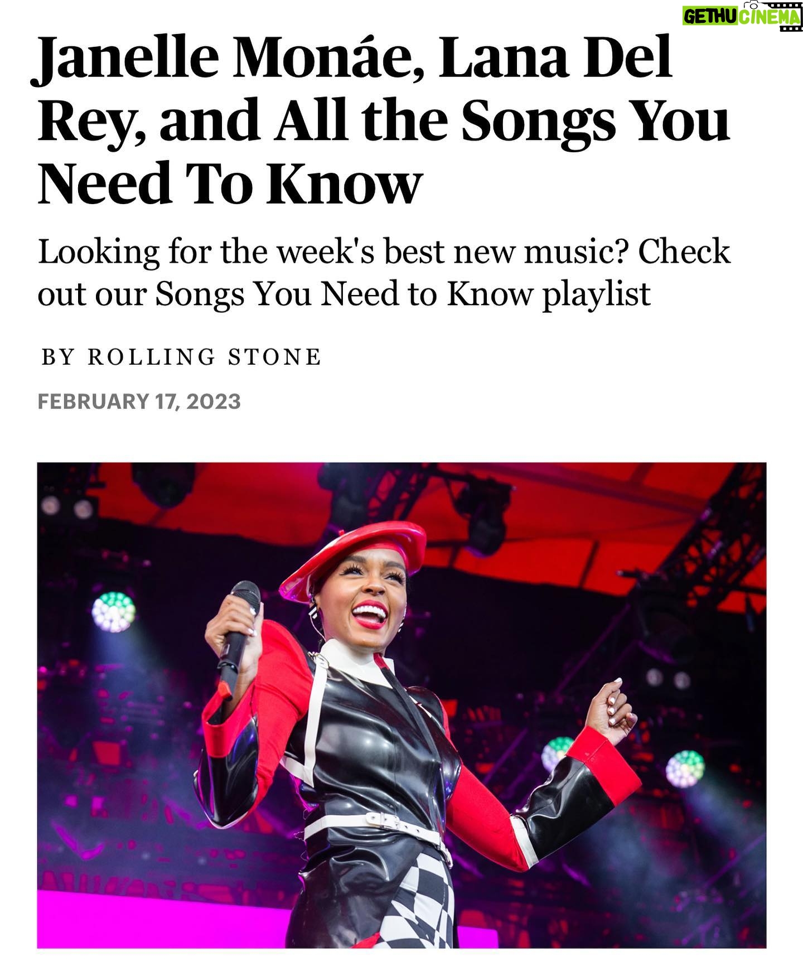Click the green stage light on the left side
The image size is (803, 976).
pyautogui.click(x=113, y=612)
